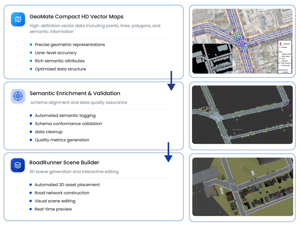300x226 pixels.
Task: Click the Trafficlight legend entry
Action: pos(284,44)
